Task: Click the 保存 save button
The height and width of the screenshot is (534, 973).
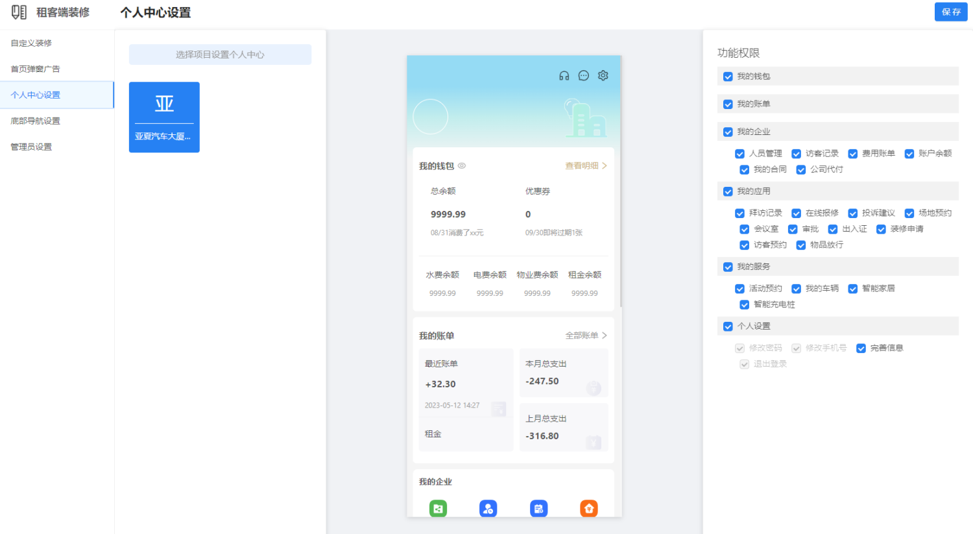Action: click(x=950, y=12)
